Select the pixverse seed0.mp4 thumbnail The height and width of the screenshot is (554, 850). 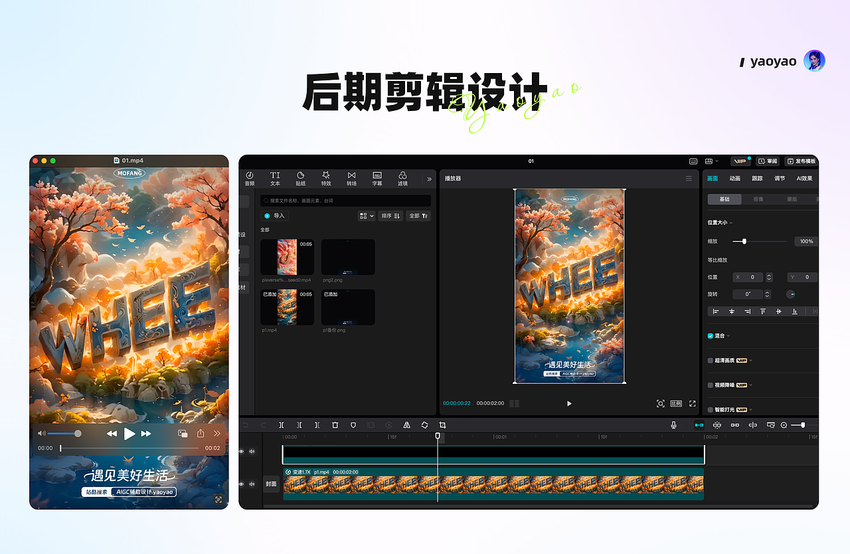(x=287, y=257)
